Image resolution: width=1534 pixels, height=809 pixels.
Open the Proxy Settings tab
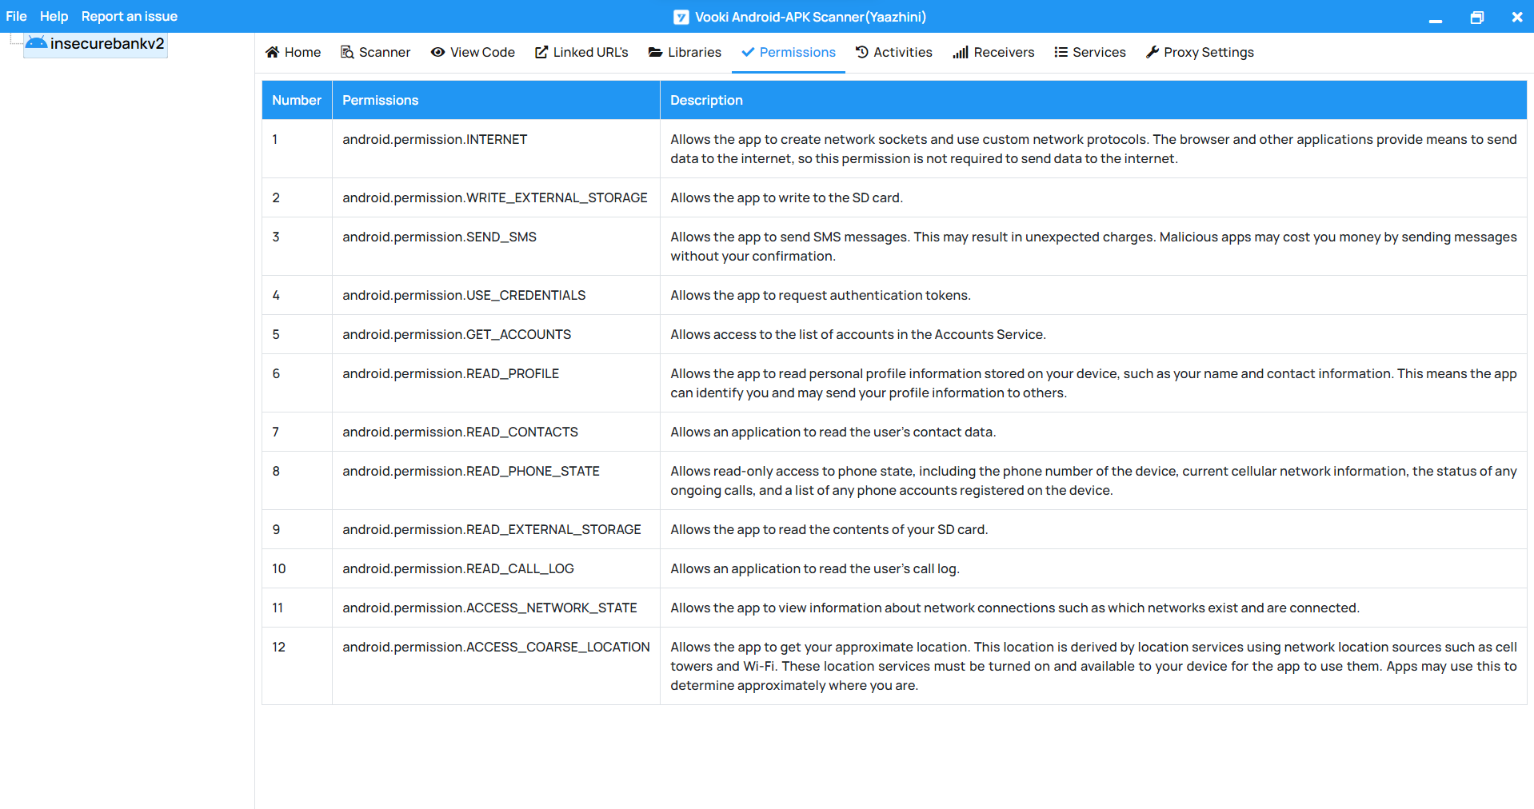[1200, 52]
